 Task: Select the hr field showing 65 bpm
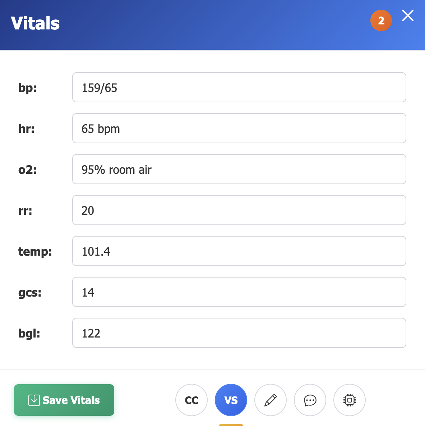point(239,128)
